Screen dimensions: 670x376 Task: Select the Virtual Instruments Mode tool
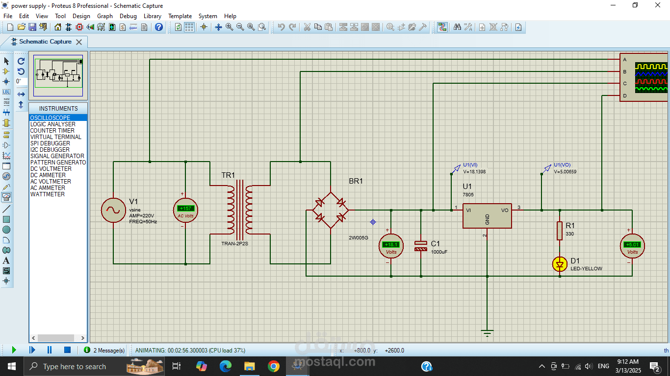[x=6, y=197]
